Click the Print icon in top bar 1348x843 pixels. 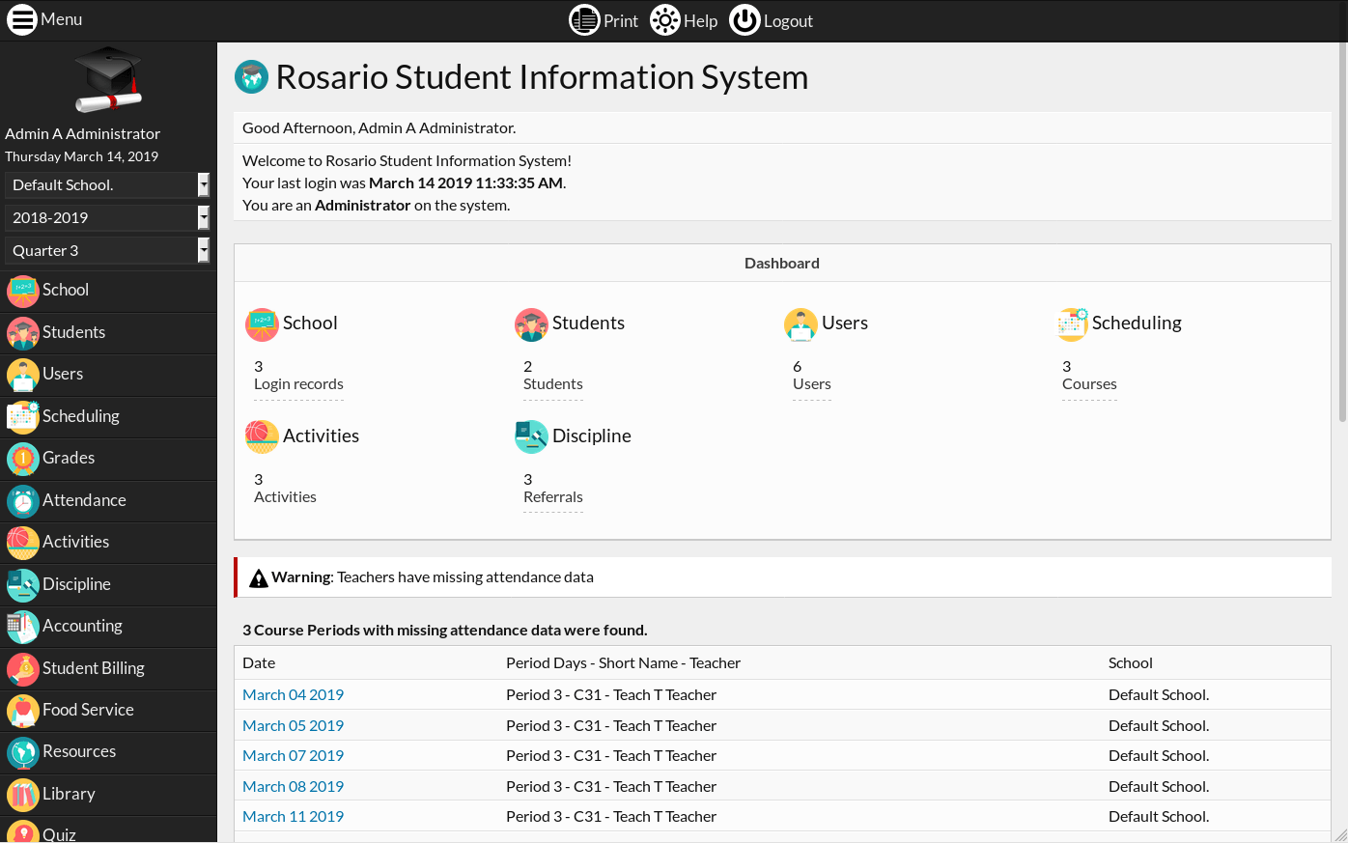click(584, 20)
